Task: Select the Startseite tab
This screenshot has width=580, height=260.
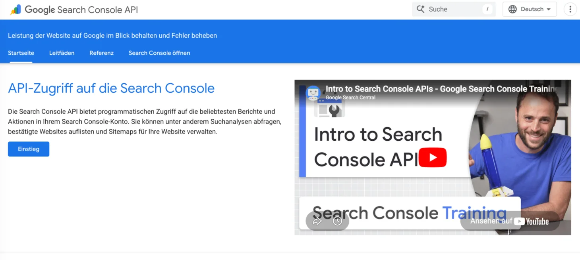Action: click(x=21, y=53)
